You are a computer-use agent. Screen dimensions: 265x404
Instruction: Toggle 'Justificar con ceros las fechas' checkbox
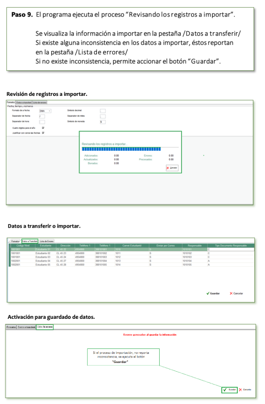point(43,133)
